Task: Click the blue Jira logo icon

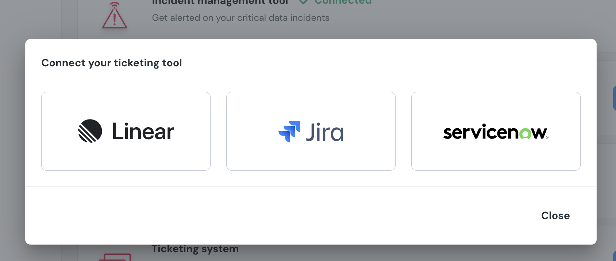Action: click(290, 131)
